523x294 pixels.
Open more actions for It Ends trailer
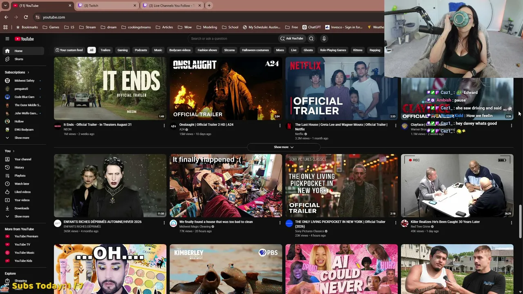[x=164, y=125]
